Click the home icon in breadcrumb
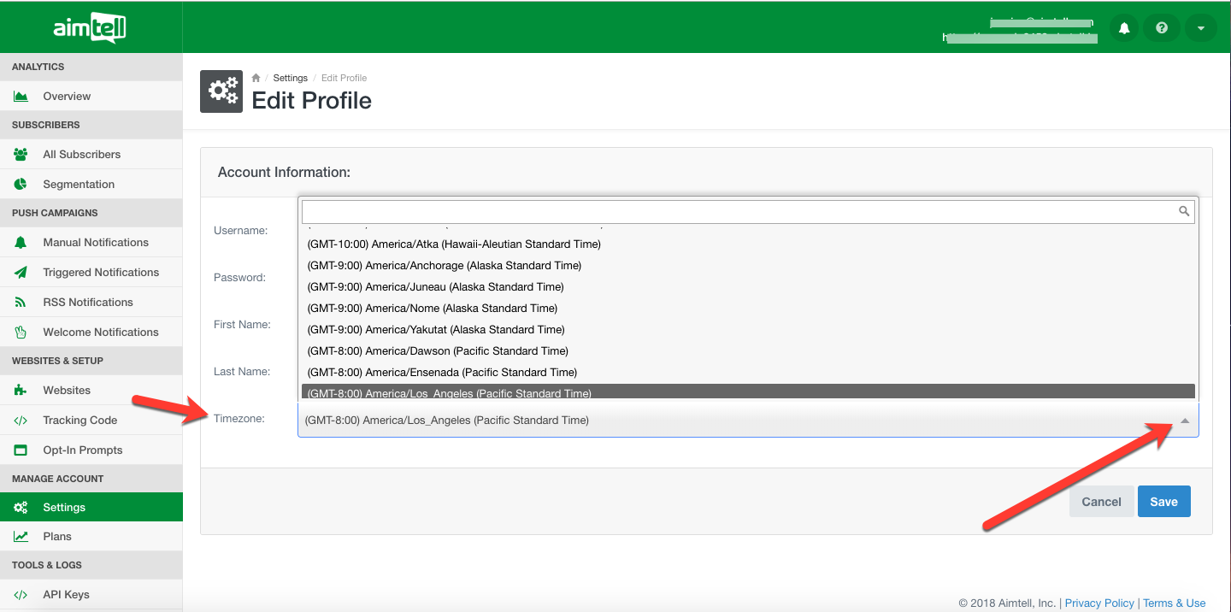Viewport: 1231px width, 612px height. 256,78
